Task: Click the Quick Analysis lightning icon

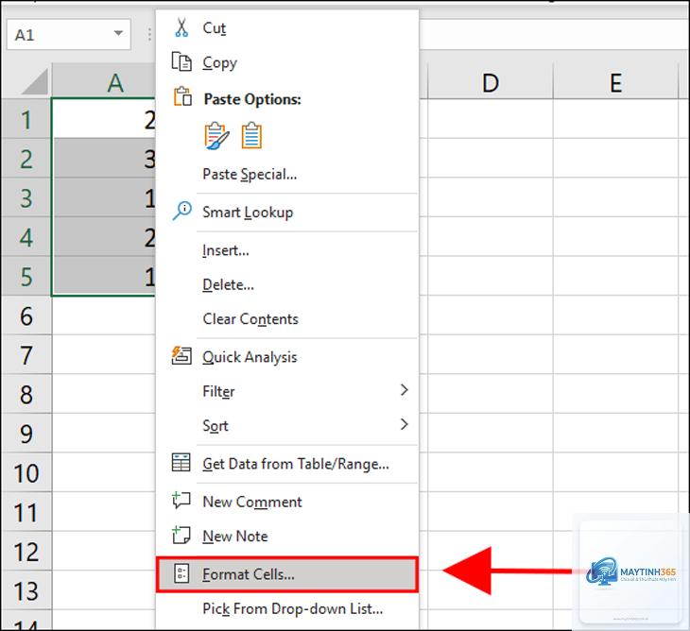Action: [181, 355]
